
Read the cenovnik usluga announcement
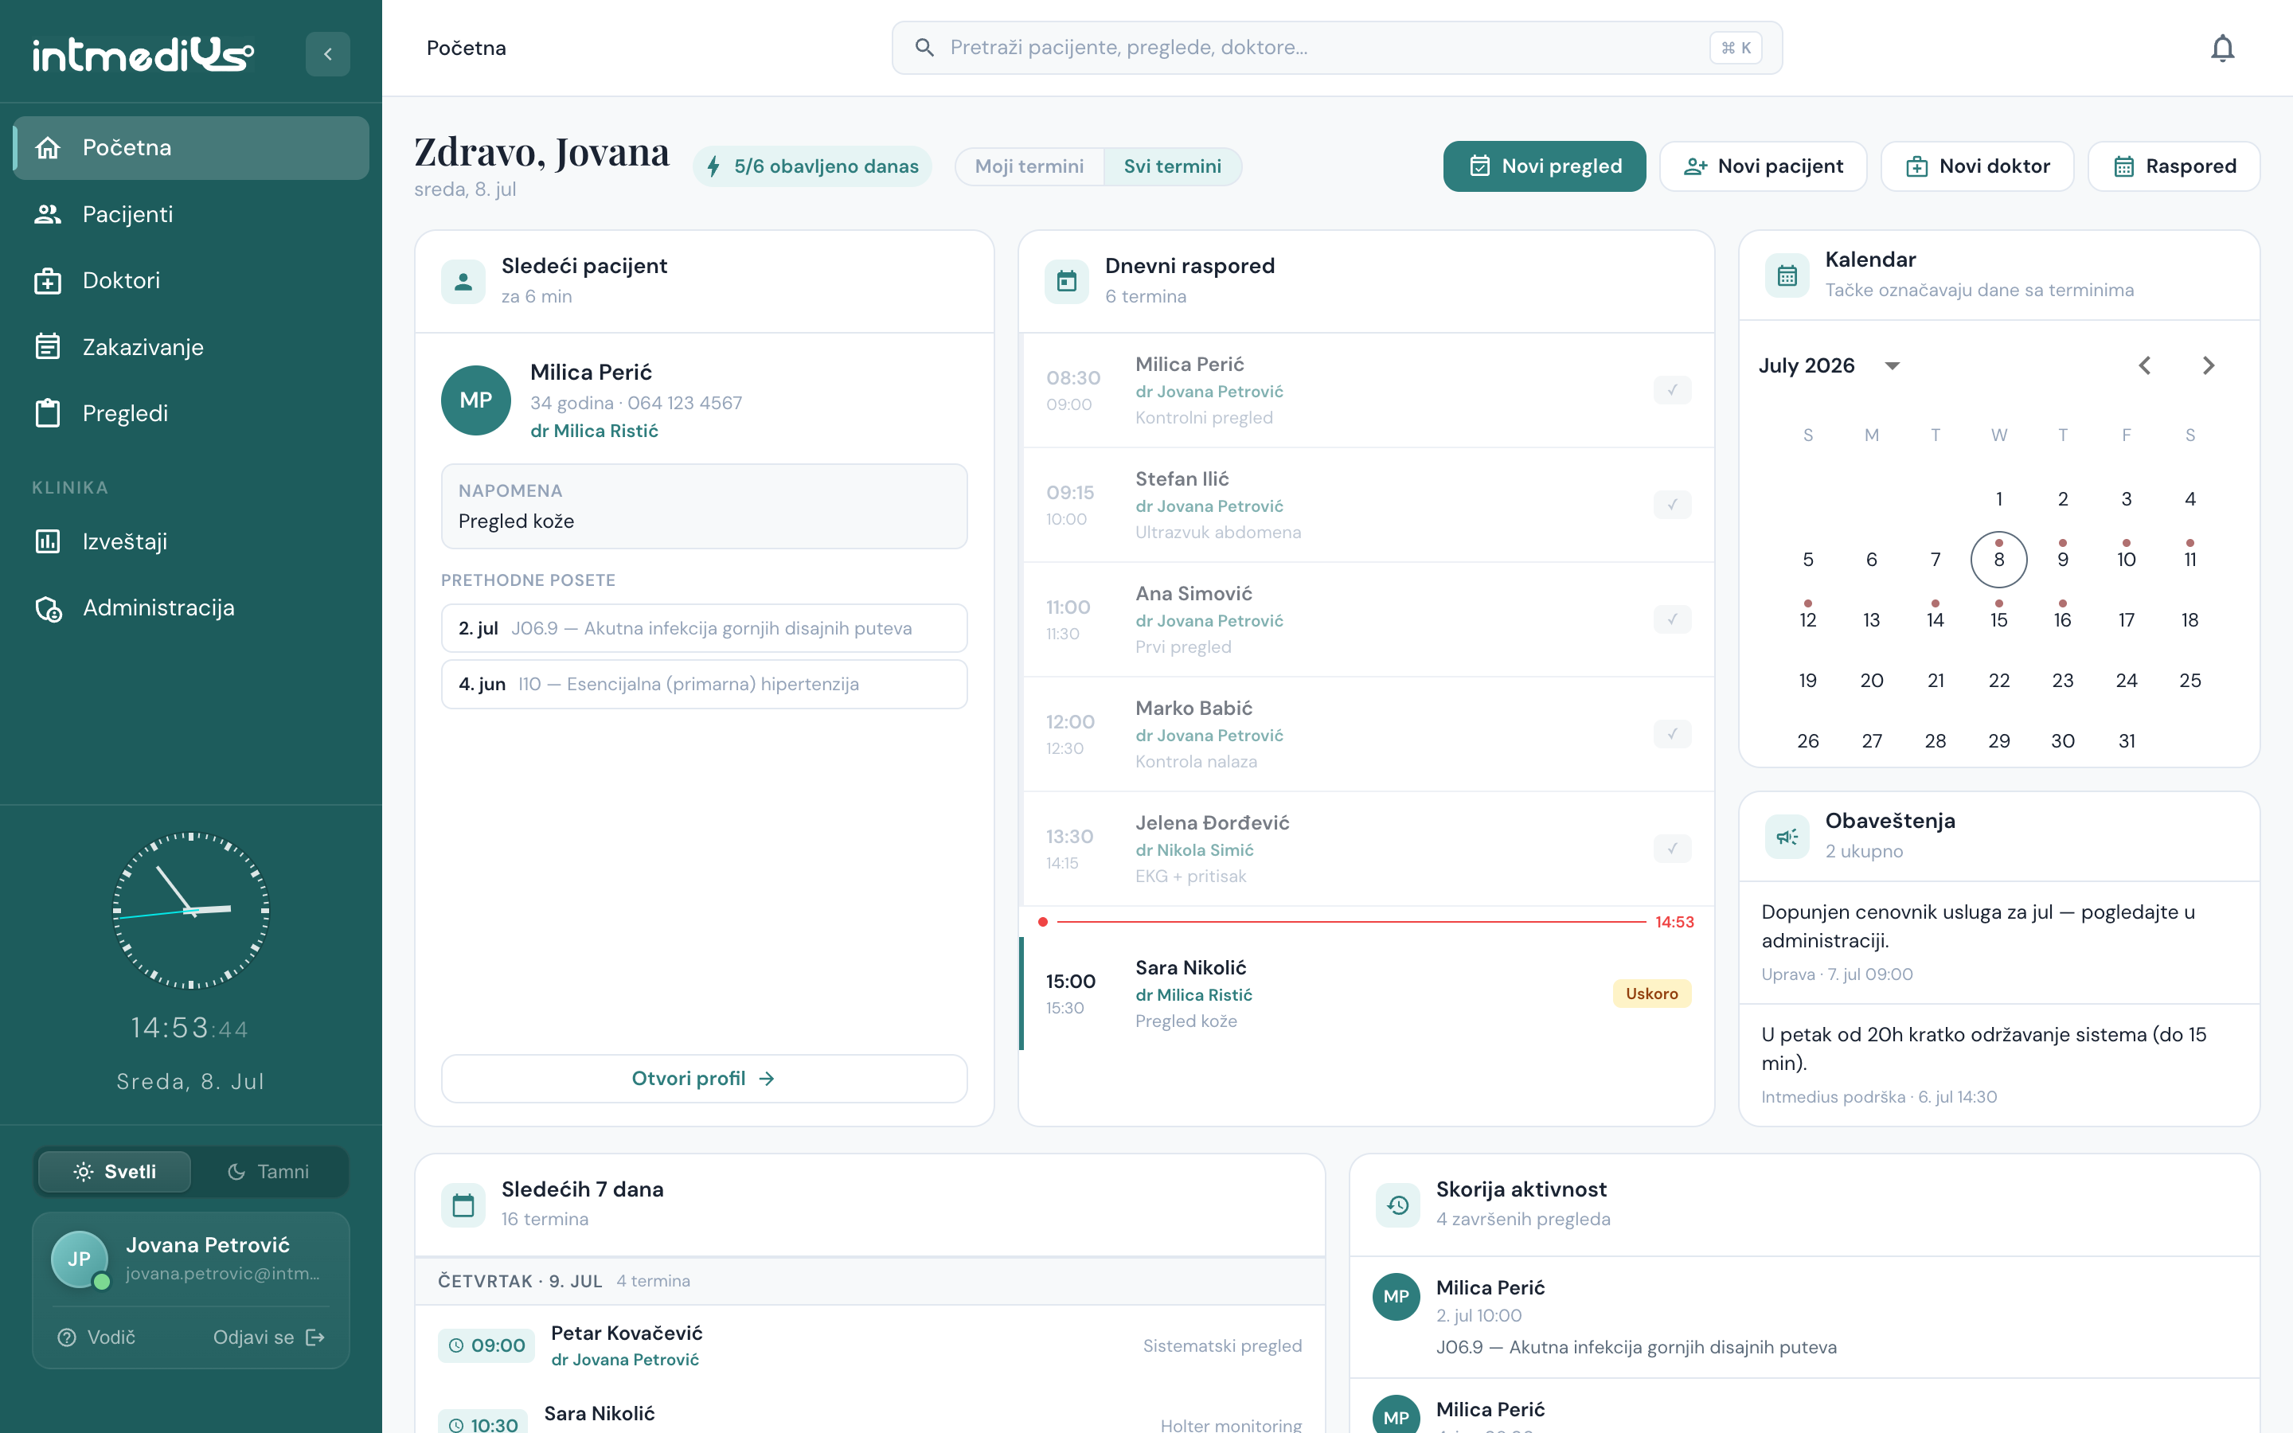[1998, 942]
